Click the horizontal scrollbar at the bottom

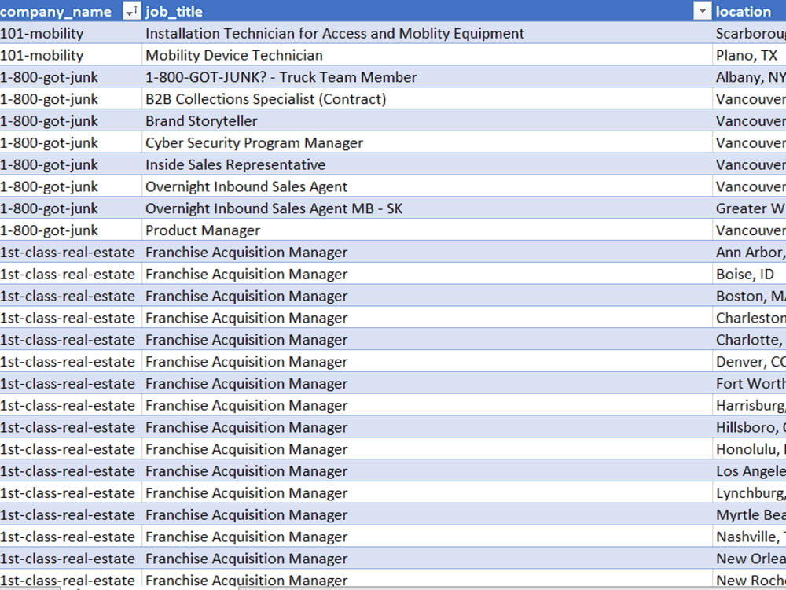pos(512,588)
